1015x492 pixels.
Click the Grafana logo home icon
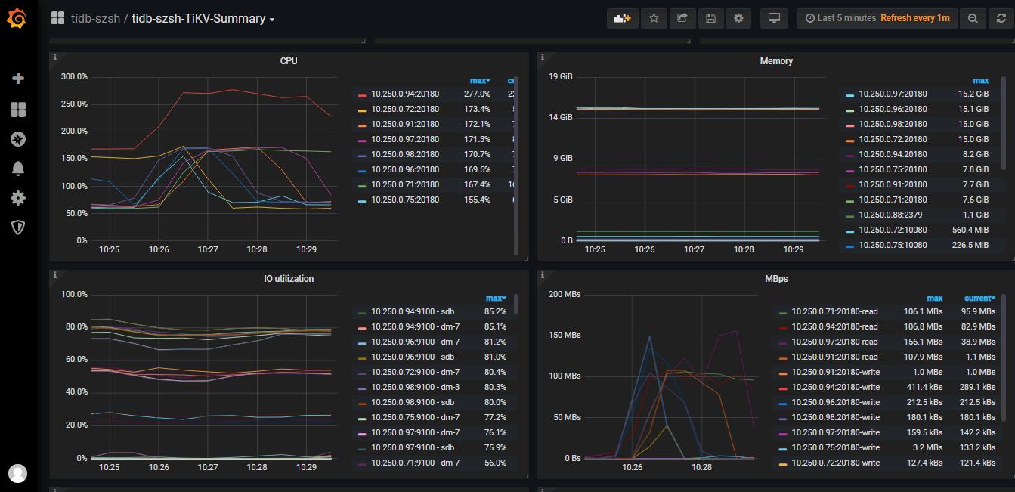point(18,18)
